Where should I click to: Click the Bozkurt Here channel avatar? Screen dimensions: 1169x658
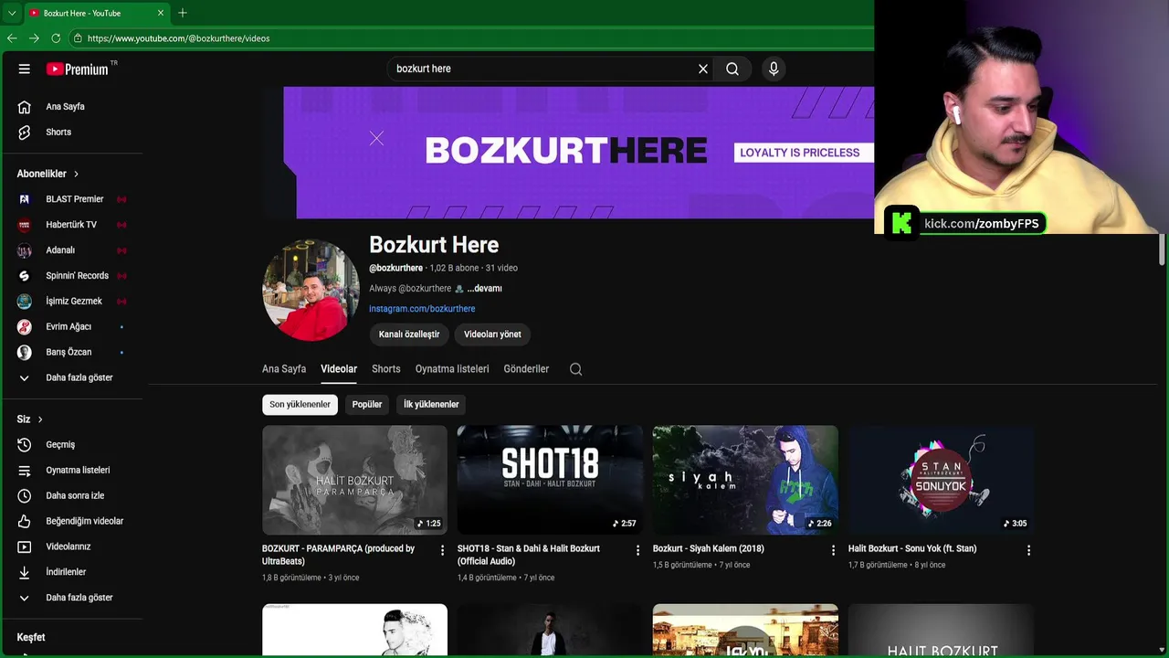[311, 290]
